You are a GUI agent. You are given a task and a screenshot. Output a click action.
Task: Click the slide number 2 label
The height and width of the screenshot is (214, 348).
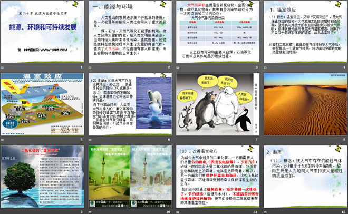[169, 67]
